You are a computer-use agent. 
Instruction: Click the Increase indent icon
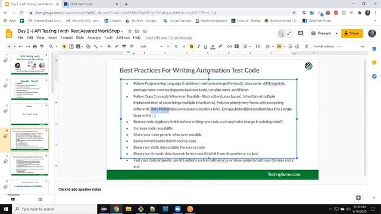pos(297,46)
